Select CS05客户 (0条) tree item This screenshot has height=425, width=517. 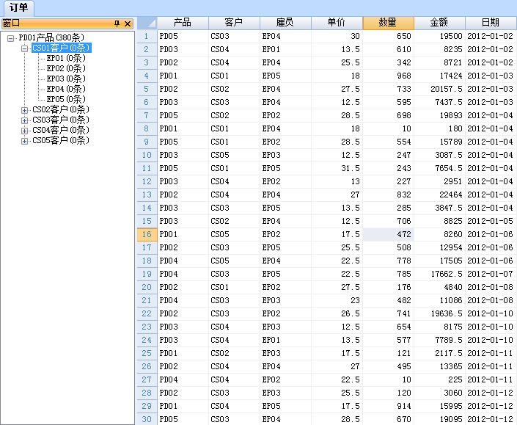[x=61, y=140]
